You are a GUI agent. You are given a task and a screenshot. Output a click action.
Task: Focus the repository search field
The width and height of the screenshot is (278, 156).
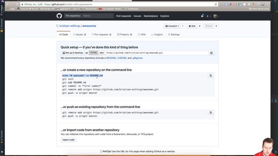point(98,16)
